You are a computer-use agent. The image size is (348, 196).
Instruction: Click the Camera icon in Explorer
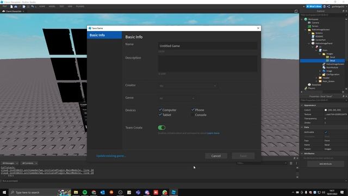(x=309, y=23)
